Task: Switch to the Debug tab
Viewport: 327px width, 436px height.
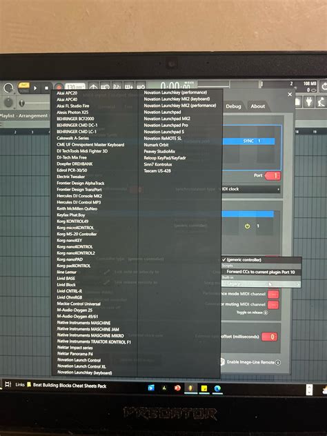Action: tap(233, 106)
